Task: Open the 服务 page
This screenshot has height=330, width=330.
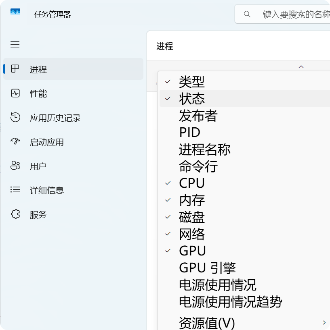Action: pyautogui.click(x=38, y=215)
